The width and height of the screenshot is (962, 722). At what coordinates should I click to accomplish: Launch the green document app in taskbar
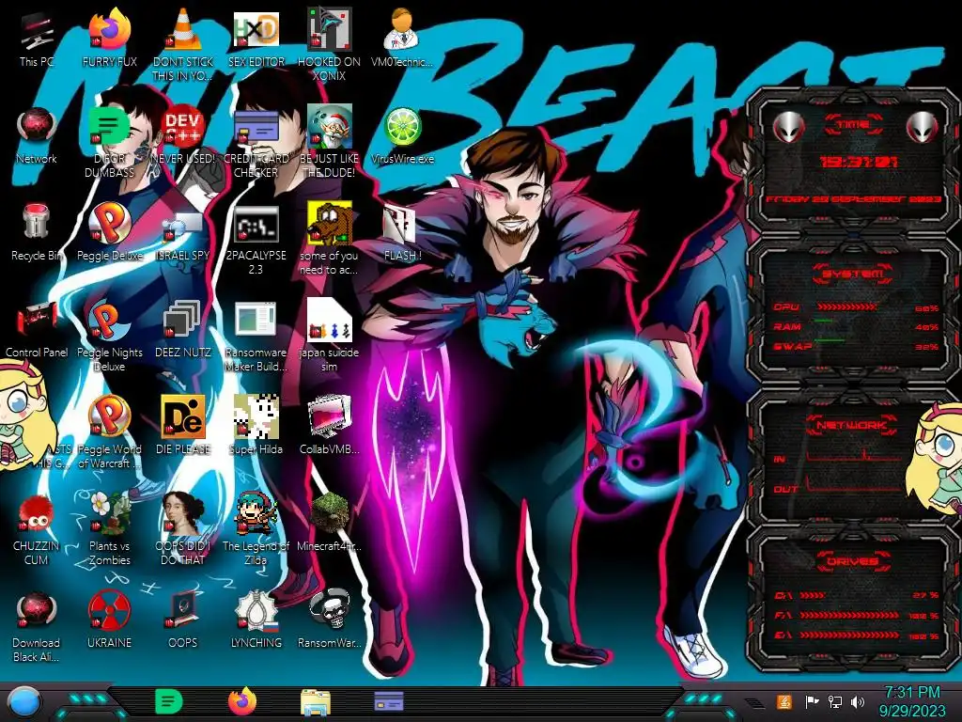(169, 701)
